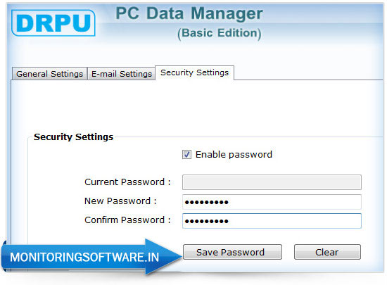Screen dimensions: 387x285
Task: Click the bold Security Settings group heading
Action: pyautogui.click(x=74, y=137)
